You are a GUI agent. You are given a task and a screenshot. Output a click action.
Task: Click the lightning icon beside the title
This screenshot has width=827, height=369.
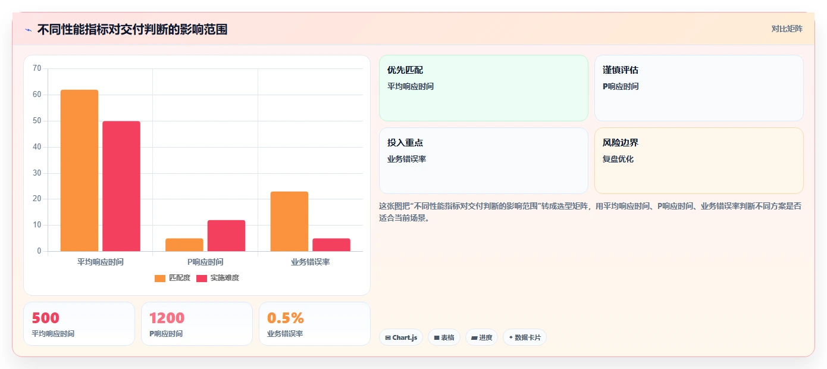(x=28, y=29)
